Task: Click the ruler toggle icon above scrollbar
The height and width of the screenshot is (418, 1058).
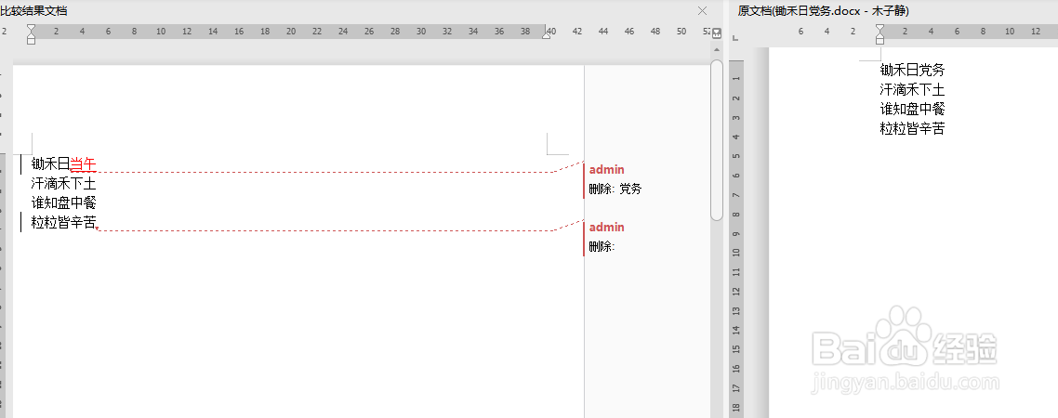Action: point(717,33)
